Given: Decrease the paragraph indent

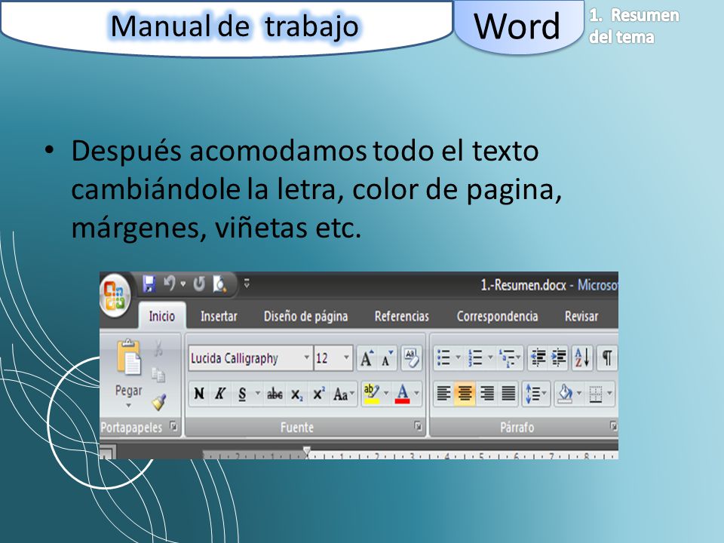Looking at the screenshot, I should click(x=538, y=357).
